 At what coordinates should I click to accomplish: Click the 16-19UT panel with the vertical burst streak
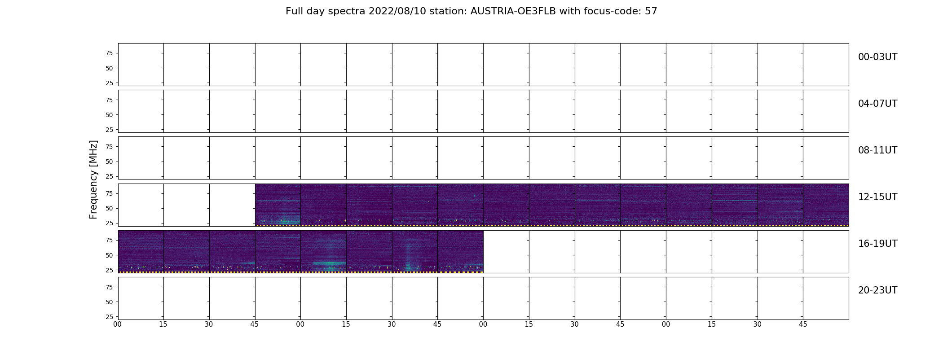415,251
